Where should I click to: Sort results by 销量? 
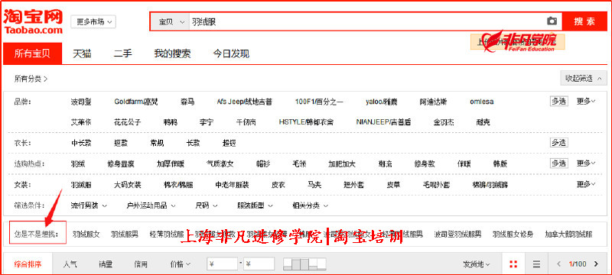106,264
